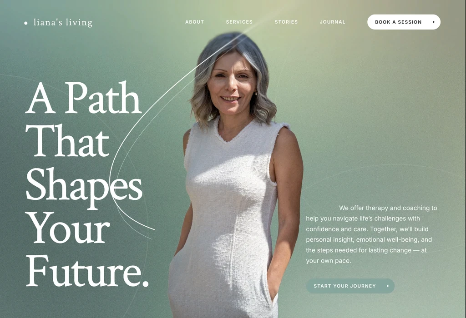Viewport: 466px width, 318px height.
Task: Click the Book a Session button
Action: (x=404, y=22)
